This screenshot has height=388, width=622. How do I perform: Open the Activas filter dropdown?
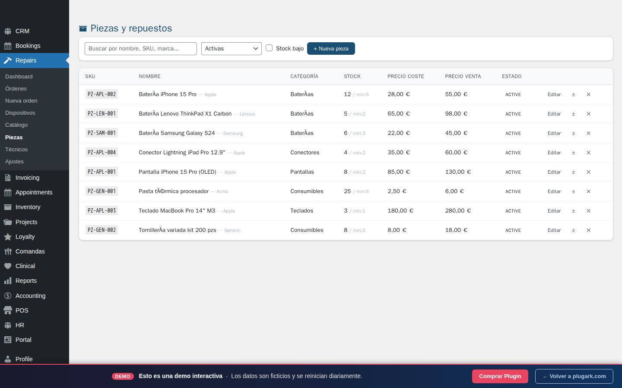[231, 48]
